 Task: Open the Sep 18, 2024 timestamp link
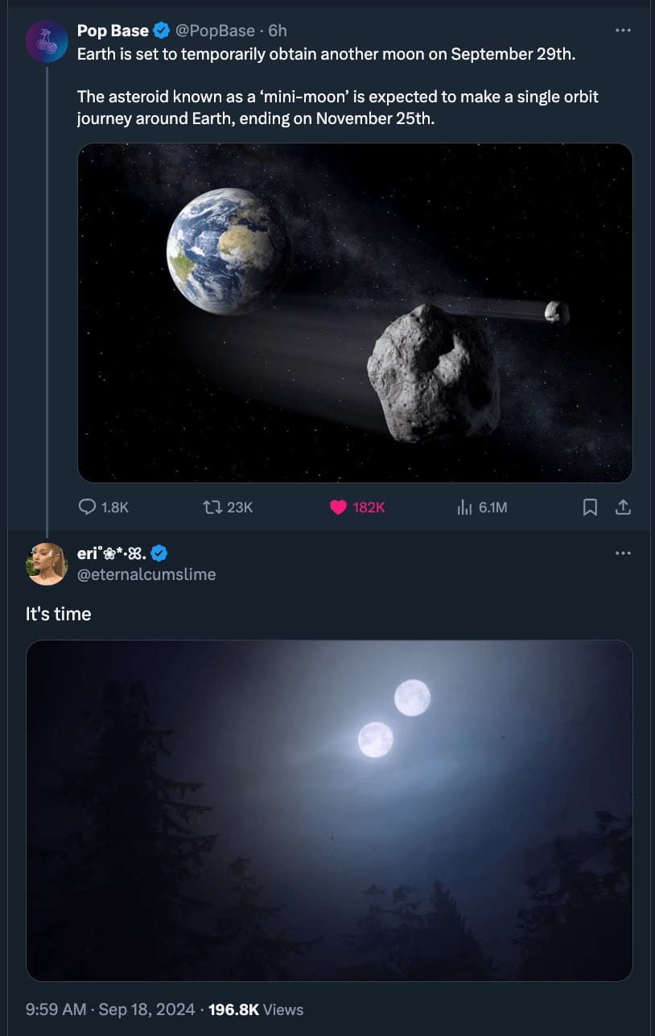(x=145, y=1009)
